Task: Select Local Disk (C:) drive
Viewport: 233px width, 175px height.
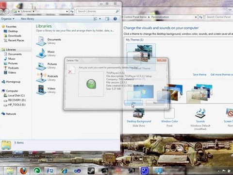Action: tap(17, 96)
